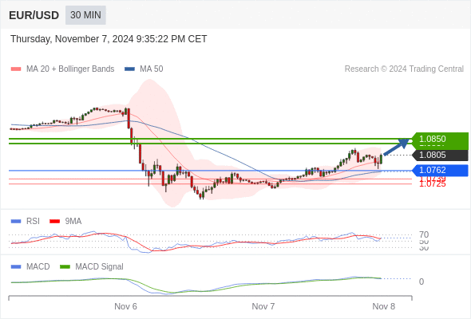The width and height of the screenshot is (471, 319).
Task: Click the Nov 8 date axis label
Action: tap(384, 306)
